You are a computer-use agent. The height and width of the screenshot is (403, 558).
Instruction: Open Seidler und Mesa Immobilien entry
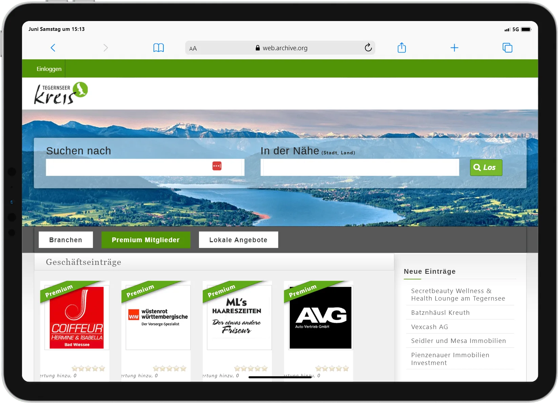458,341
